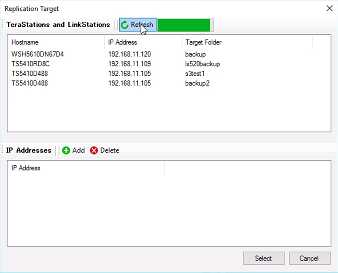The image size is (338, 273).
Task: Choose the s3test1 target folder
Action: [x=195, y=73]
